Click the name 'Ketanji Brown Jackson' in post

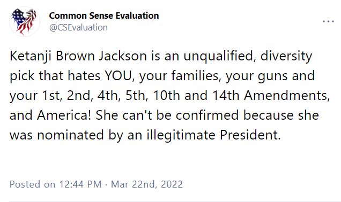click(78, 56)
